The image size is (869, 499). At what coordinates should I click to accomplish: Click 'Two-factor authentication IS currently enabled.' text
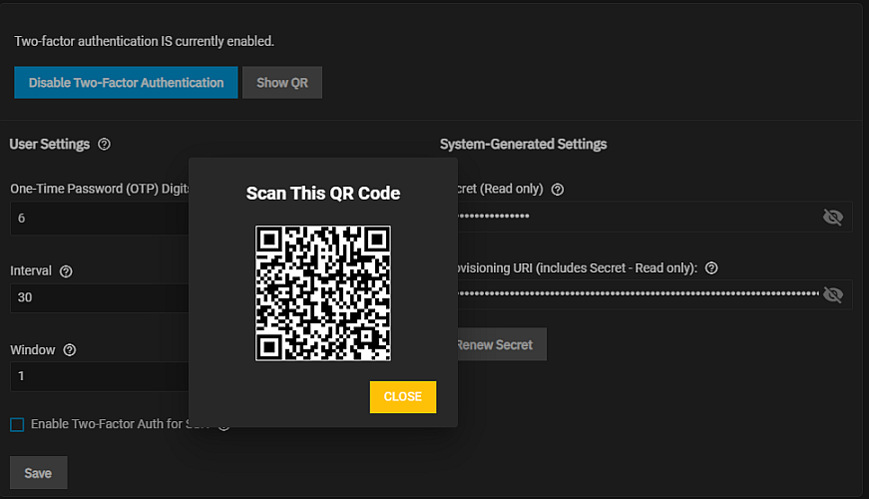click(144, 41)
